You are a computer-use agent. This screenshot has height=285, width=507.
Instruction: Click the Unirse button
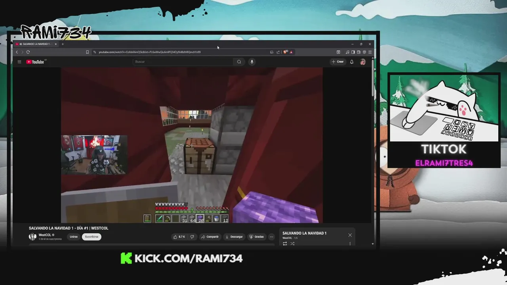(x=74, y=237)
